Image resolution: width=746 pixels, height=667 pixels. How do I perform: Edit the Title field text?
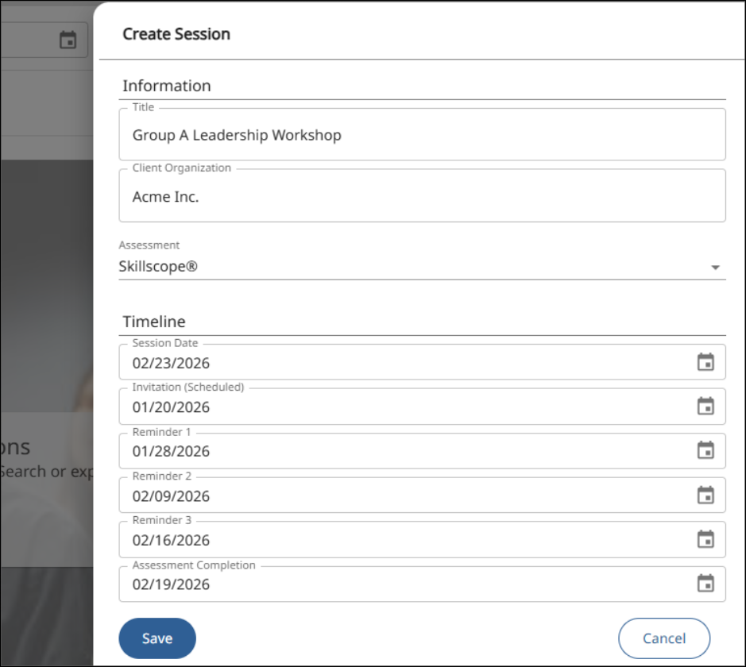click(x=422, y=134)
